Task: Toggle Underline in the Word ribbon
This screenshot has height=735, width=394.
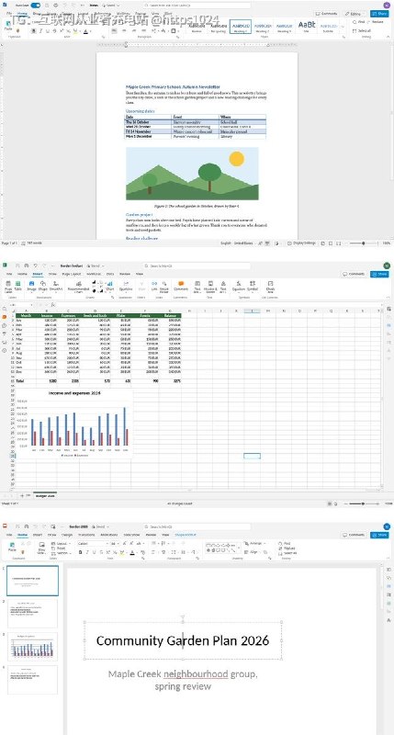Action: tap(48, 31)
